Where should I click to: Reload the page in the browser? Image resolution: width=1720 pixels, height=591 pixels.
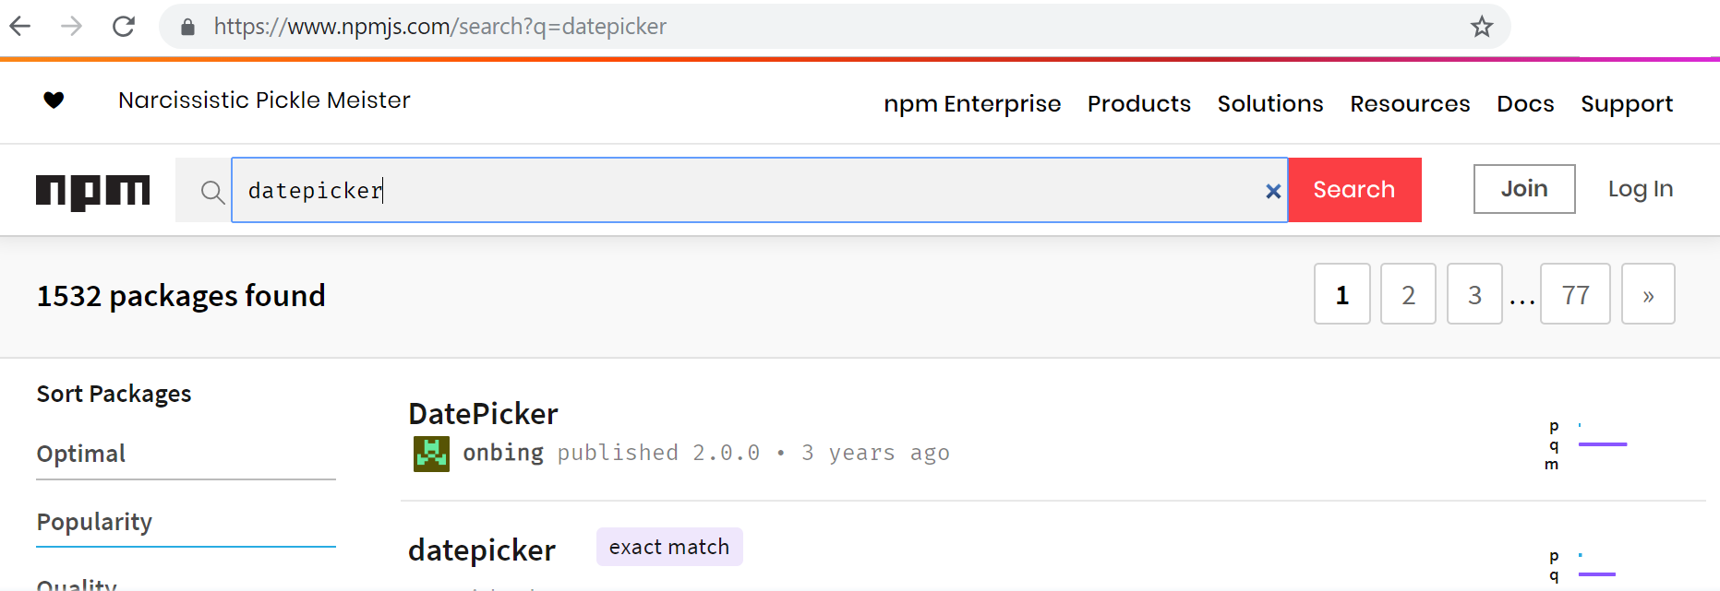[x=124, y=27]
